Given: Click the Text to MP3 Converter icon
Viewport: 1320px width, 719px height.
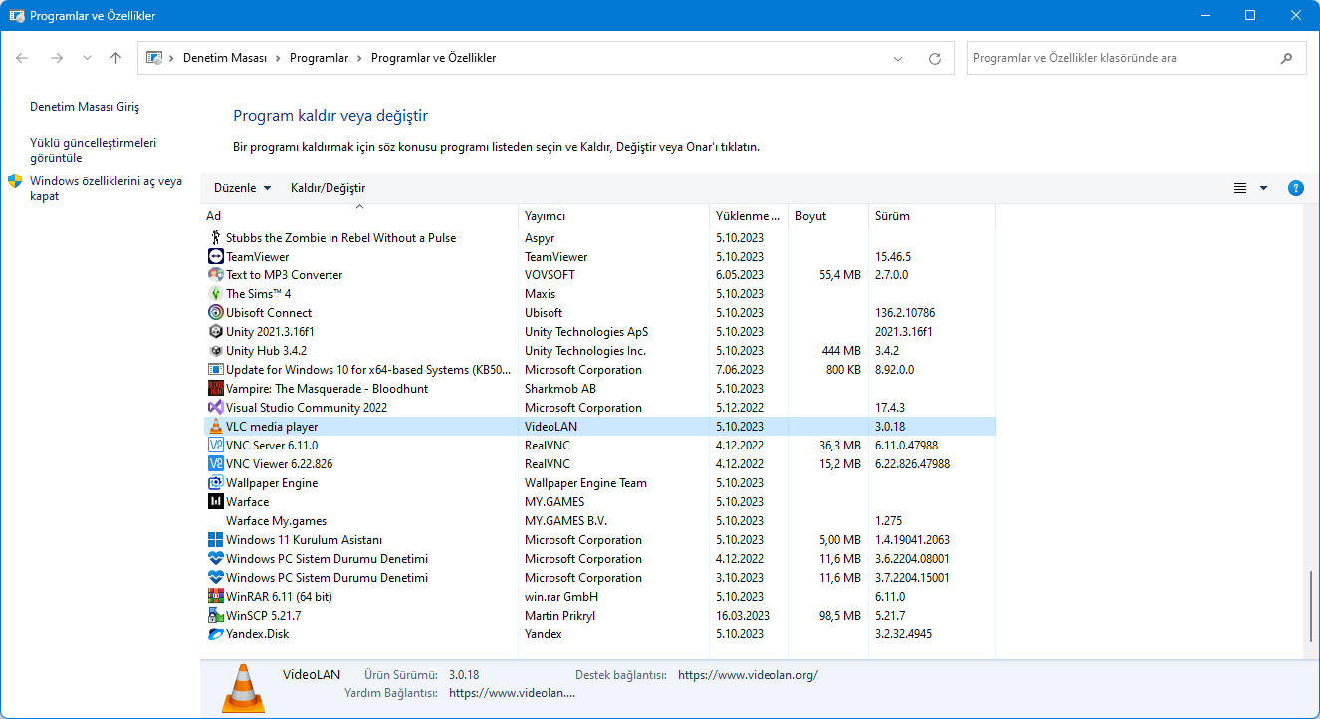Looking at the screenshot, I should (215, 275).
